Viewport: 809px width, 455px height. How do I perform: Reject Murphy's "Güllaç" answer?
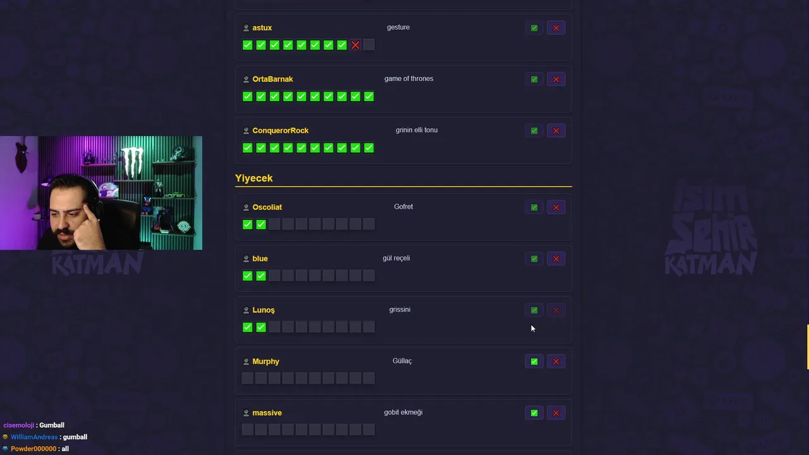coord(556,361)
